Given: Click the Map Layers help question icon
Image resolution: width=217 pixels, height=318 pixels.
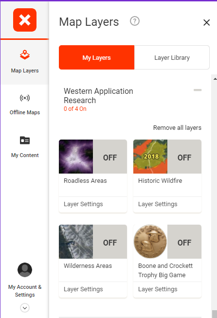Looking at the screenshot, I should 135,21.
